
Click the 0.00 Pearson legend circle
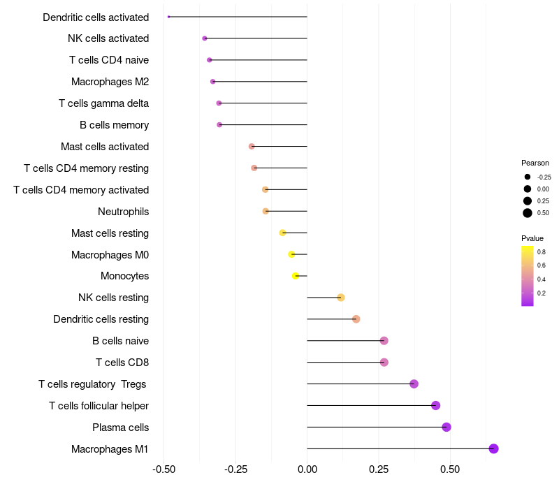click(x=528, y=189)
